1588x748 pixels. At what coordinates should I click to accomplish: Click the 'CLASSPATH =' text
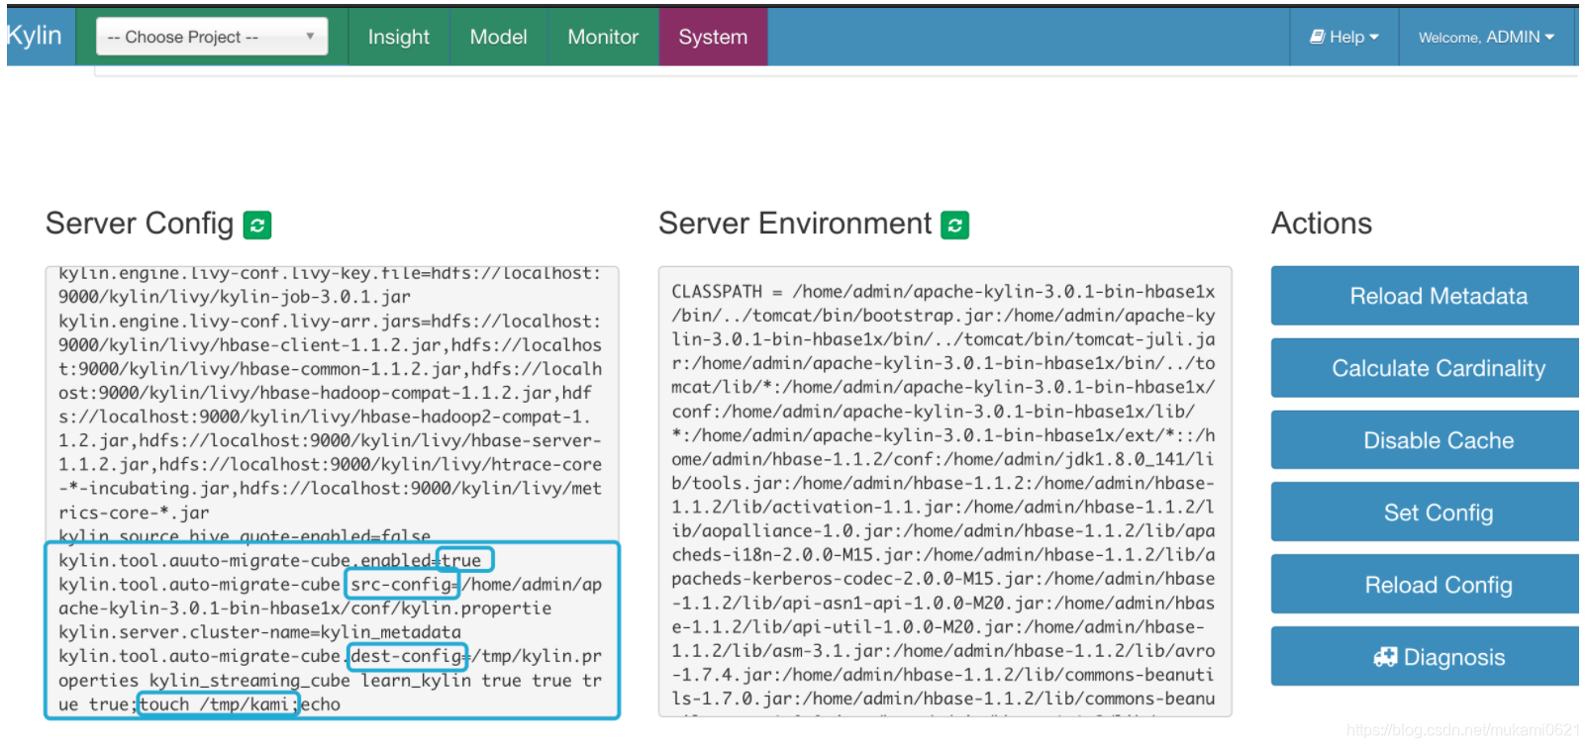[727, 292]
